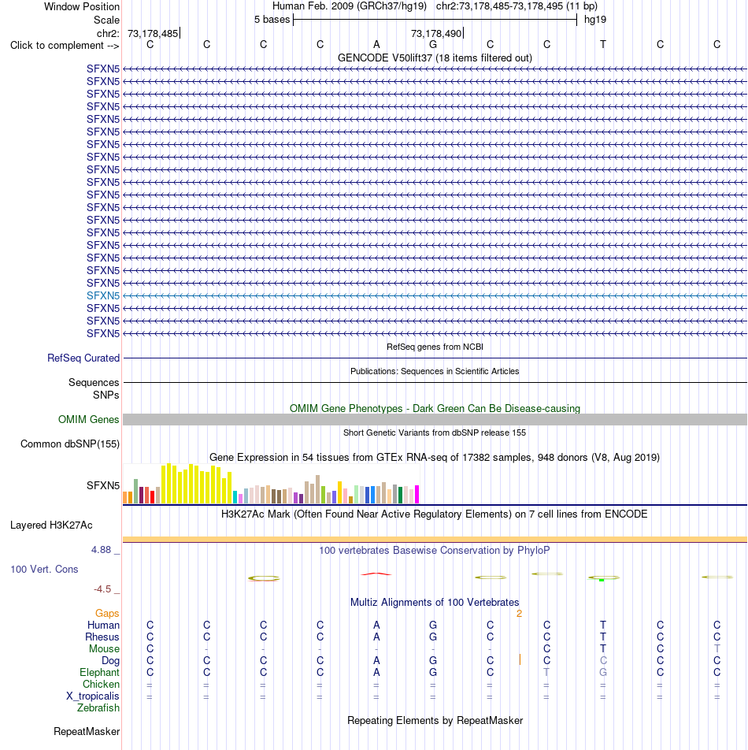Click the 'Scale' ruler label
Image resolution: width=748 pixels, height=750 pixels.
tap(106, 20)
